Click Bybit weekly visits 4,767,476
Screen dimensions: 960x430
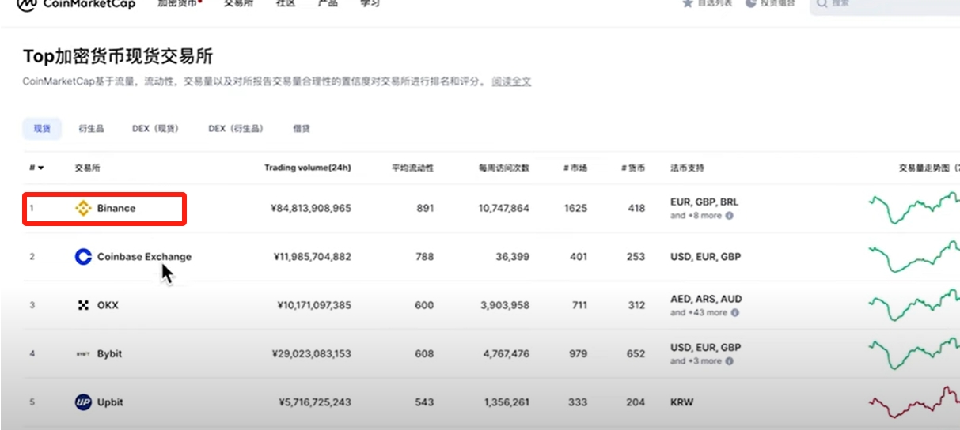tap(505, 354)
